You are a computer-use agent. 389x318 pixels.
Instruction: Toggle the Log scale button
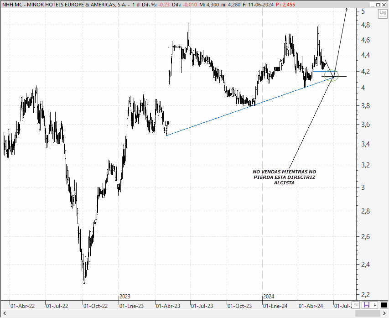383,14
